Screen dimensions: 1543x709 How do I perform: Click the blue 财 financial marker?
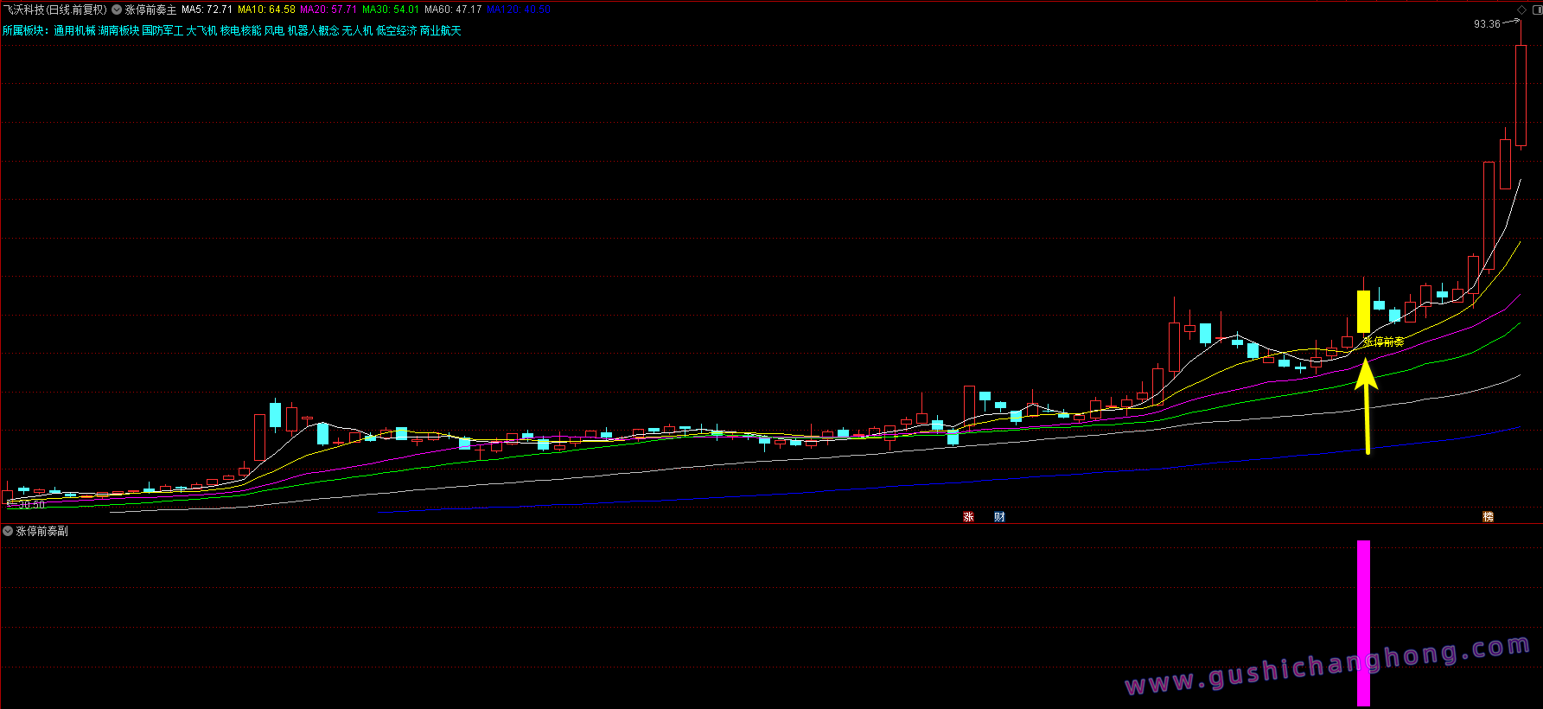coord(999,517)
